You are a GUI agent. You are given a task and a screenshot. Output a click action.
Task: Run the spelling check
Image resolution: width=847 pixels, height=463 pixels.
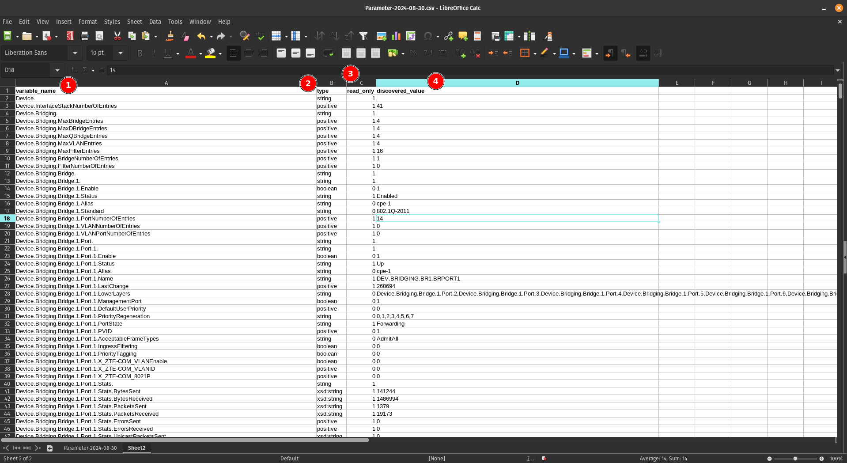pyautogui.click(x=260, y=36)
